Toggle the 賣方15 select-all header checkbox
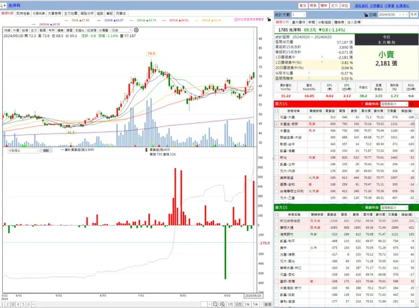The width and height of the screenshot is (419, 308). point(276,215)
